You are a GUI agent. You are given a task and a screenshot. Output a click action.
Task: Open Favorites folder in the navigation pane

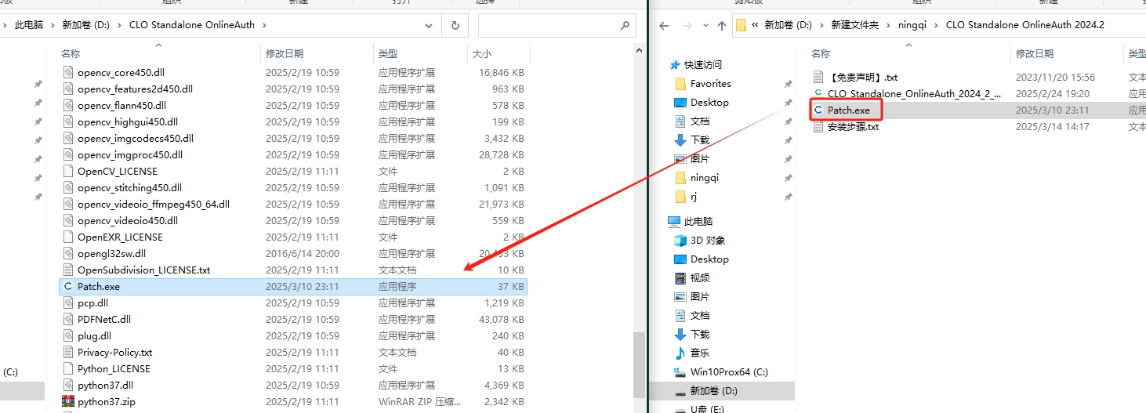click(x=710, y=84)
